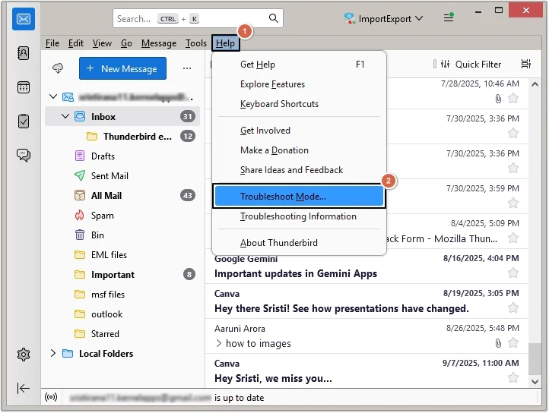Select Troubleshooting Information menu entry
549x413 pixels.
click(x=299, y=216)
